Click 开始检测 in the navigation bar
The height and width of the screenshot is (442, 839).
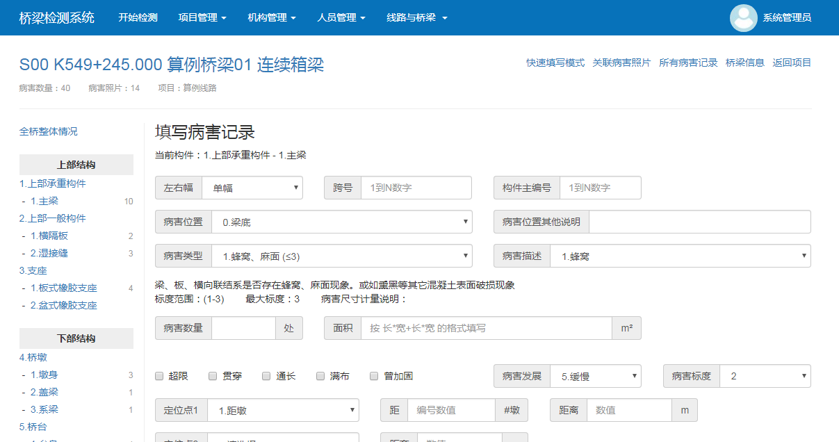(138, 18)
